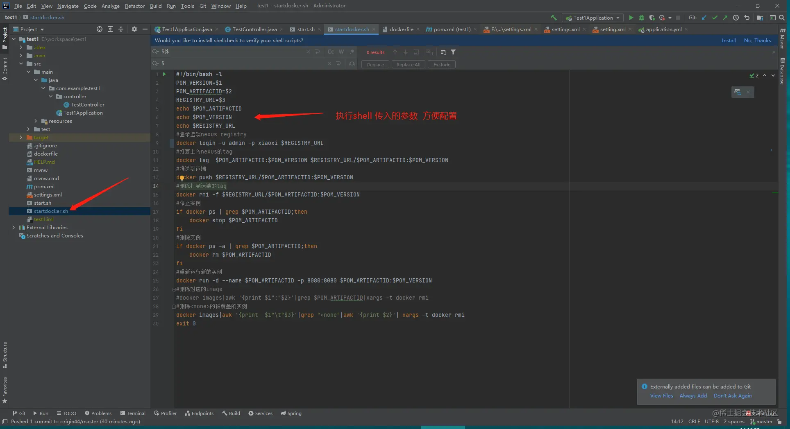Screen dimensions: 790x429
Task: Open the Navigate menu
Action: click(68, 6)
